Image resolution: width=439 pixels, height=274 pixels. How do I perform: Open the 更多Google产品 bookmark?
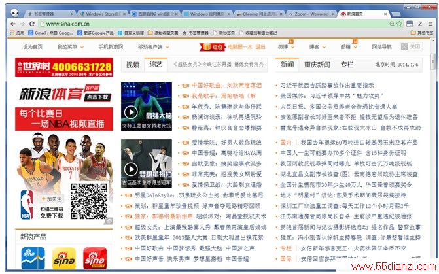pyautogui.click(x=96, y=33)
